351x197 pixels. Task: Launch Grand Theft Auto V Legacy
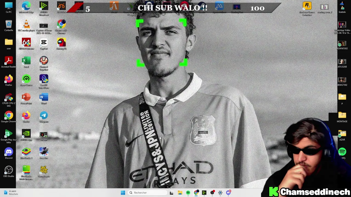click(131, 9)
